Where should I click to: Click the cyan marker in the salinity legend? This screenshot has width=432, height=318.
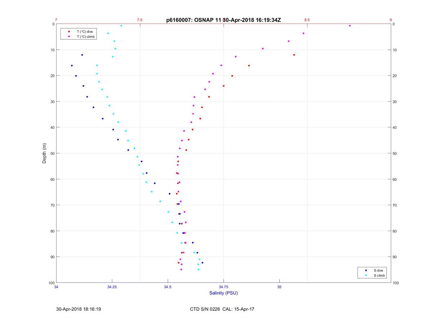click(x=366, y=275)
